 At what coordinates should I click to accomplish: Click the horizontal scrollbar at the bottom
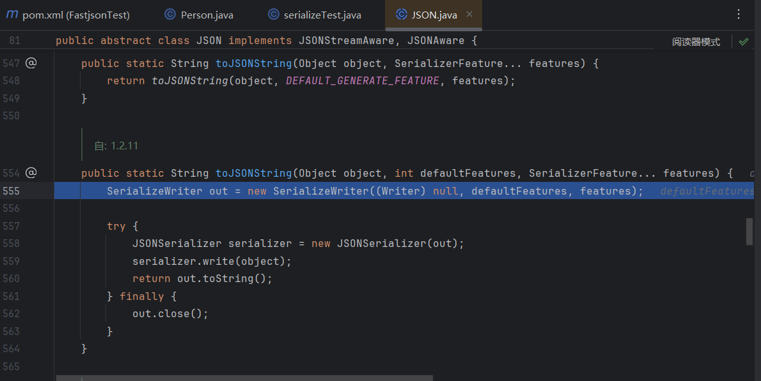[x=243, y=378]
